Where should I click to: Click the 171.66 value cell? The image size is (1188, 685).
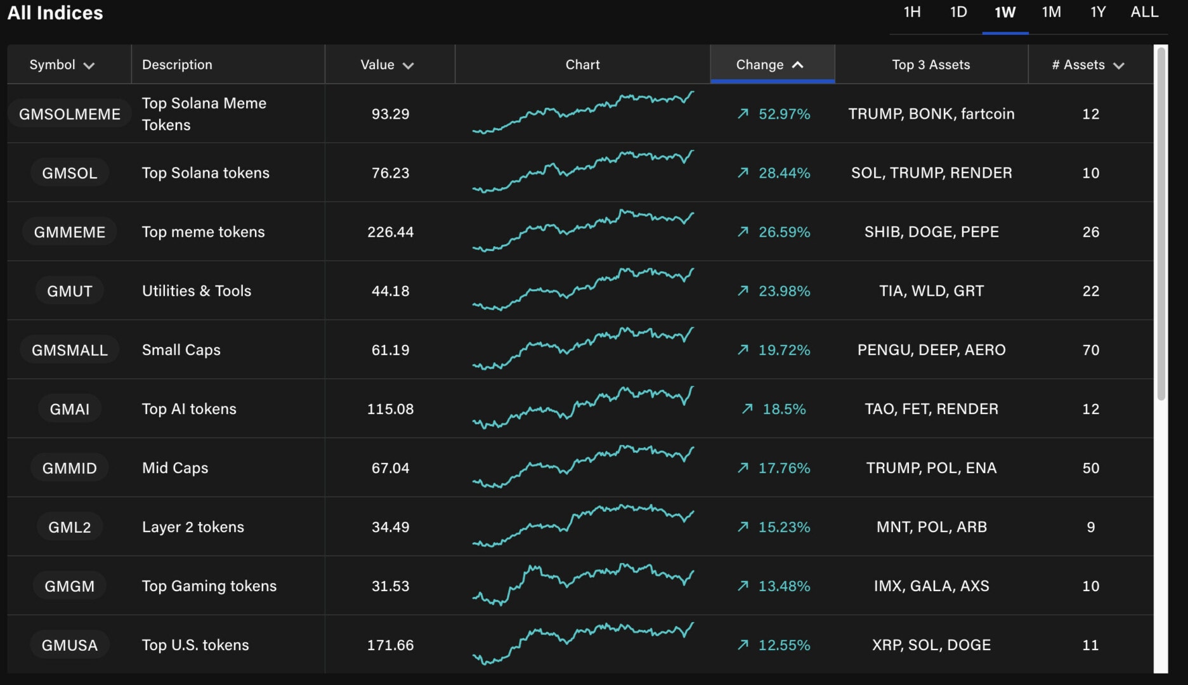pyautogui.click(x=390, y=645)
